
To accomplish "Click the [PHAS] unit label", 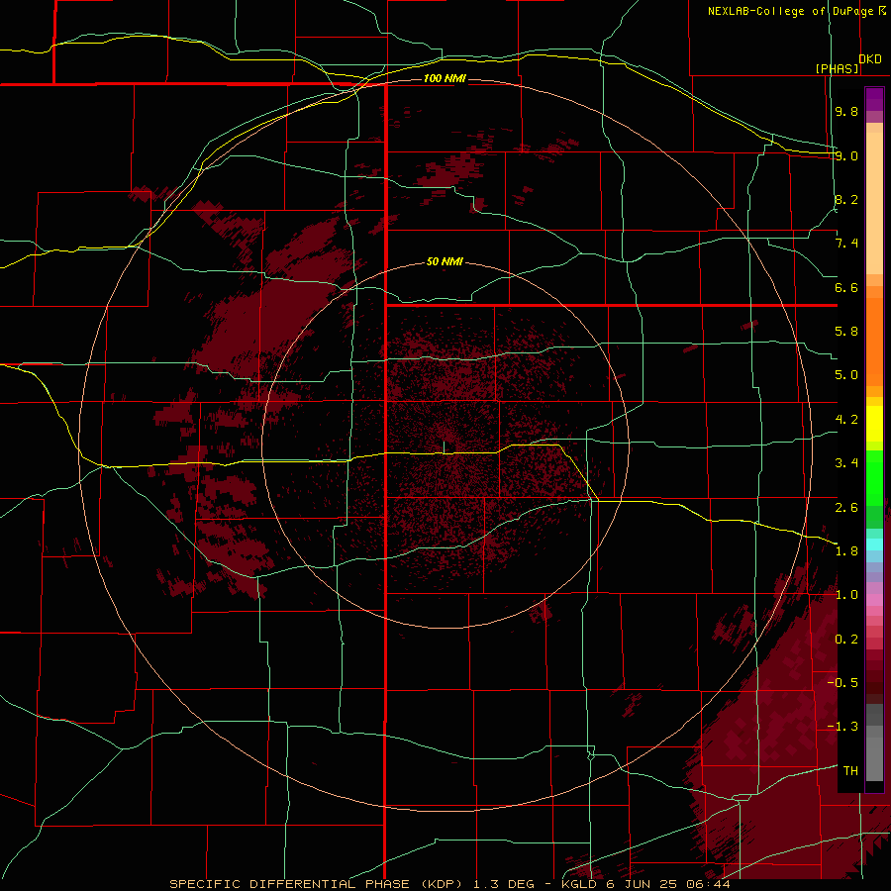I will click(x=837, y=68).
